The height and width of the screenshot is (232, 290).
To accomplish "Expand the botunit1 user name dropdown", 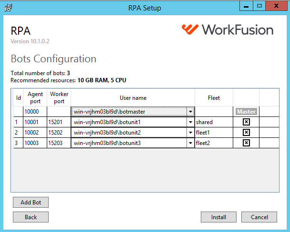I will (190, 122).
